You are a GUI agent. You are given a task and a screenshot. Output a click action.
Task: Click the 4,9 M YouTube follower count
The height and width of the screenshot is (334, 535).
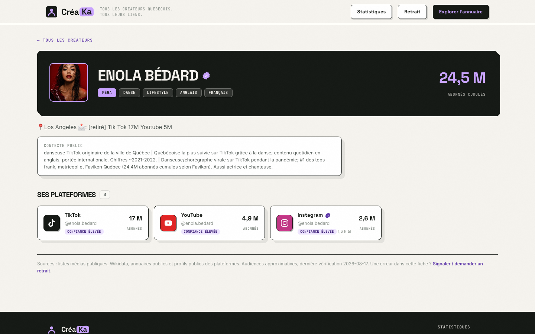tap(250, 219)
